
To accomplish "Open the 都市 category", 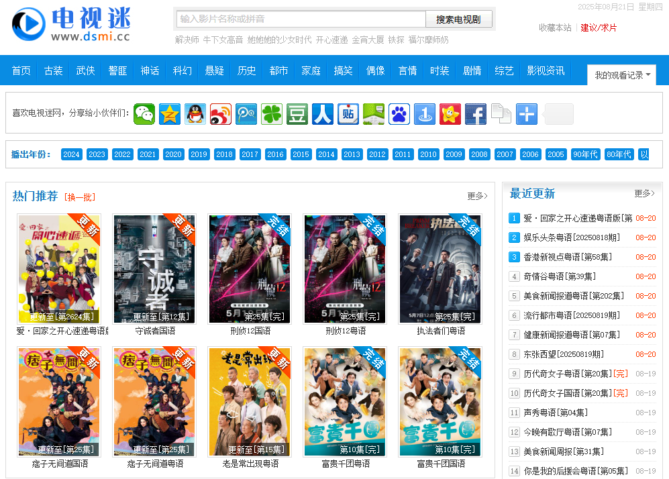I will tap(278, 70).
